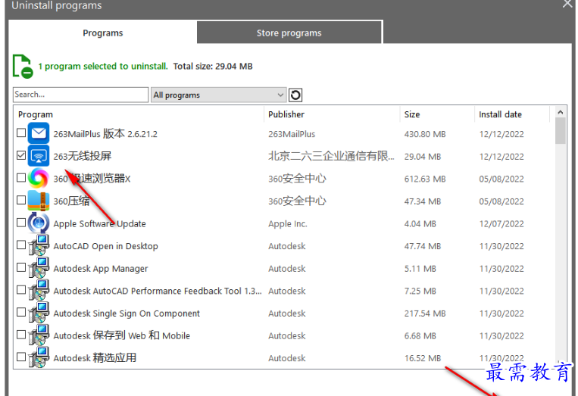Check the 360压缩 checkbox
This screenshot has width=578, height=396.
click(x=21, y=200)
